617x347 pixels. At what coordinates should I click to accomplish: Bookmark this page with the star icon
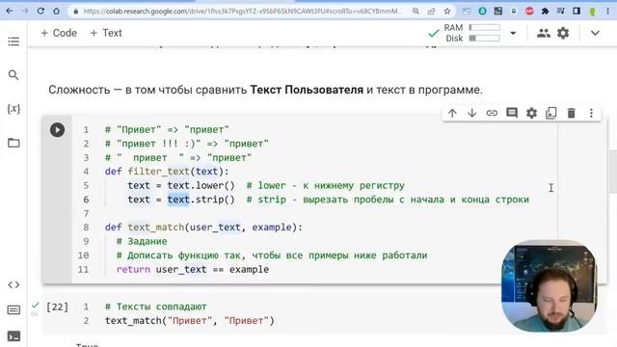click(x=447, y=12)
